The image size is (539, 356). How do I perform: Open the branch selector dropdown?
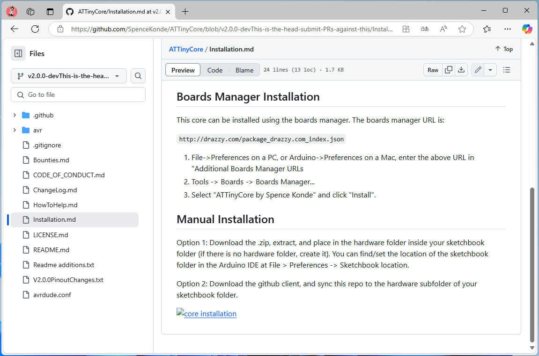pos(69,76)
